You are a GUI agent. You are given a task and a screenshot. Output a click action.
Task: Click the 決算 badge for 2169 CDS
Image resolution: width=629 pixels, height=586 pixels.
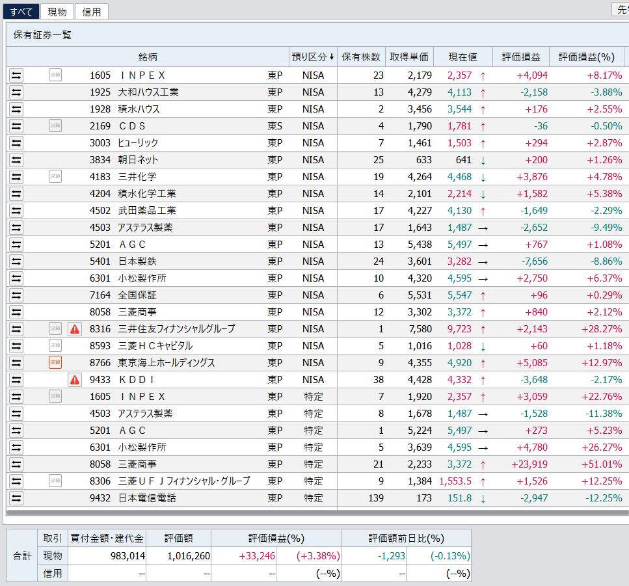(55, 126)
